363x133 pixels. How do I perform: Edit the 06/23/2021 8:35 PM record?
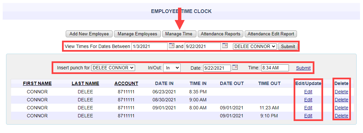(x=308, y=92)
